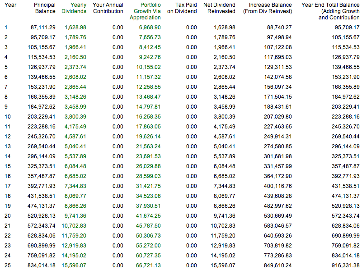Select increase balance value 171,504.15
362x270 pixels.
[x=278, y=96]
